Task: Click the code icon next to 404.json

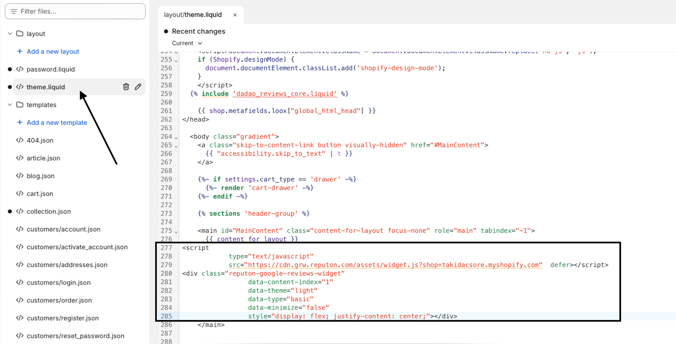Action: tap(20, 140)
